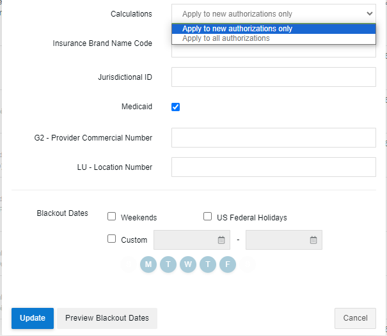The image size is (387, 336).
Task: Click the G2 Provider Commercial Number field
Action: [273, 137]
